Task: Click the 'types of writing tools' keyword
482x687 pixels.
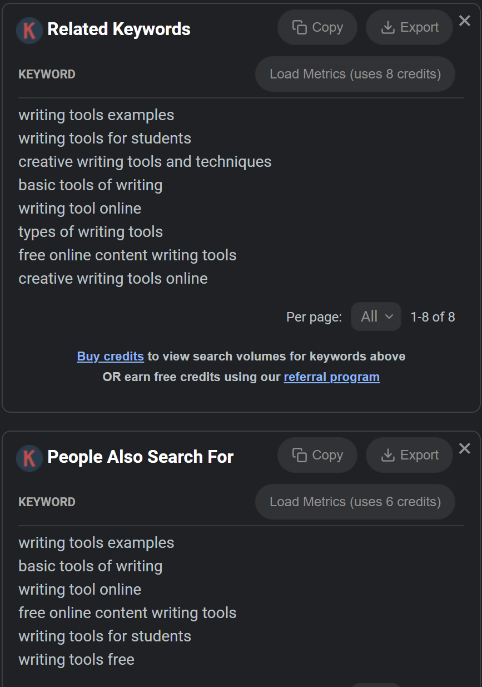Action: click(91, 232)
